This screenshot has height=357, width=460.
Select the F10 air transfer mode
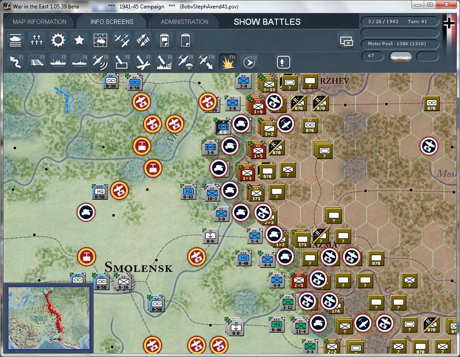click(207, 62)
